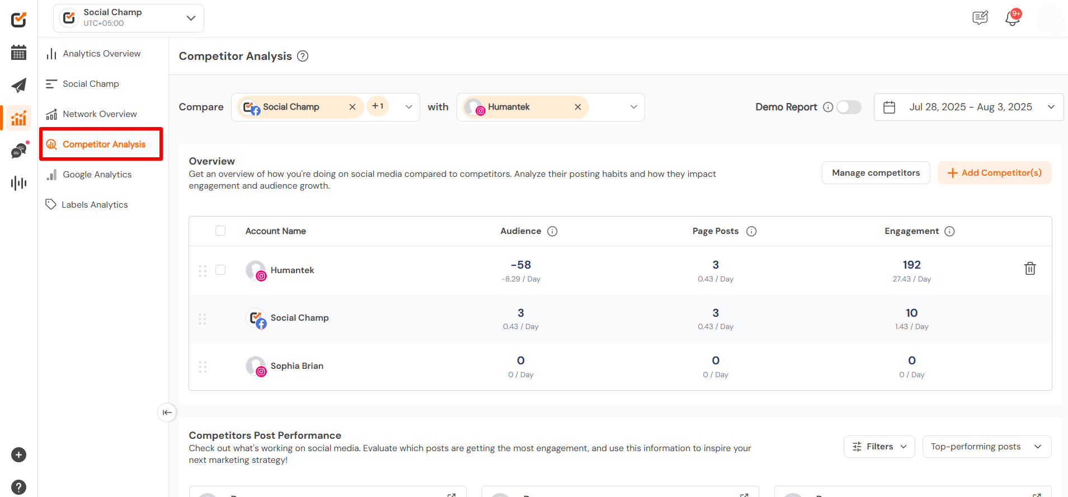Grab the drag handle on Social Champ row
Image resolution: width=1068 pixels, height=497 pixels.
(203, 319)
